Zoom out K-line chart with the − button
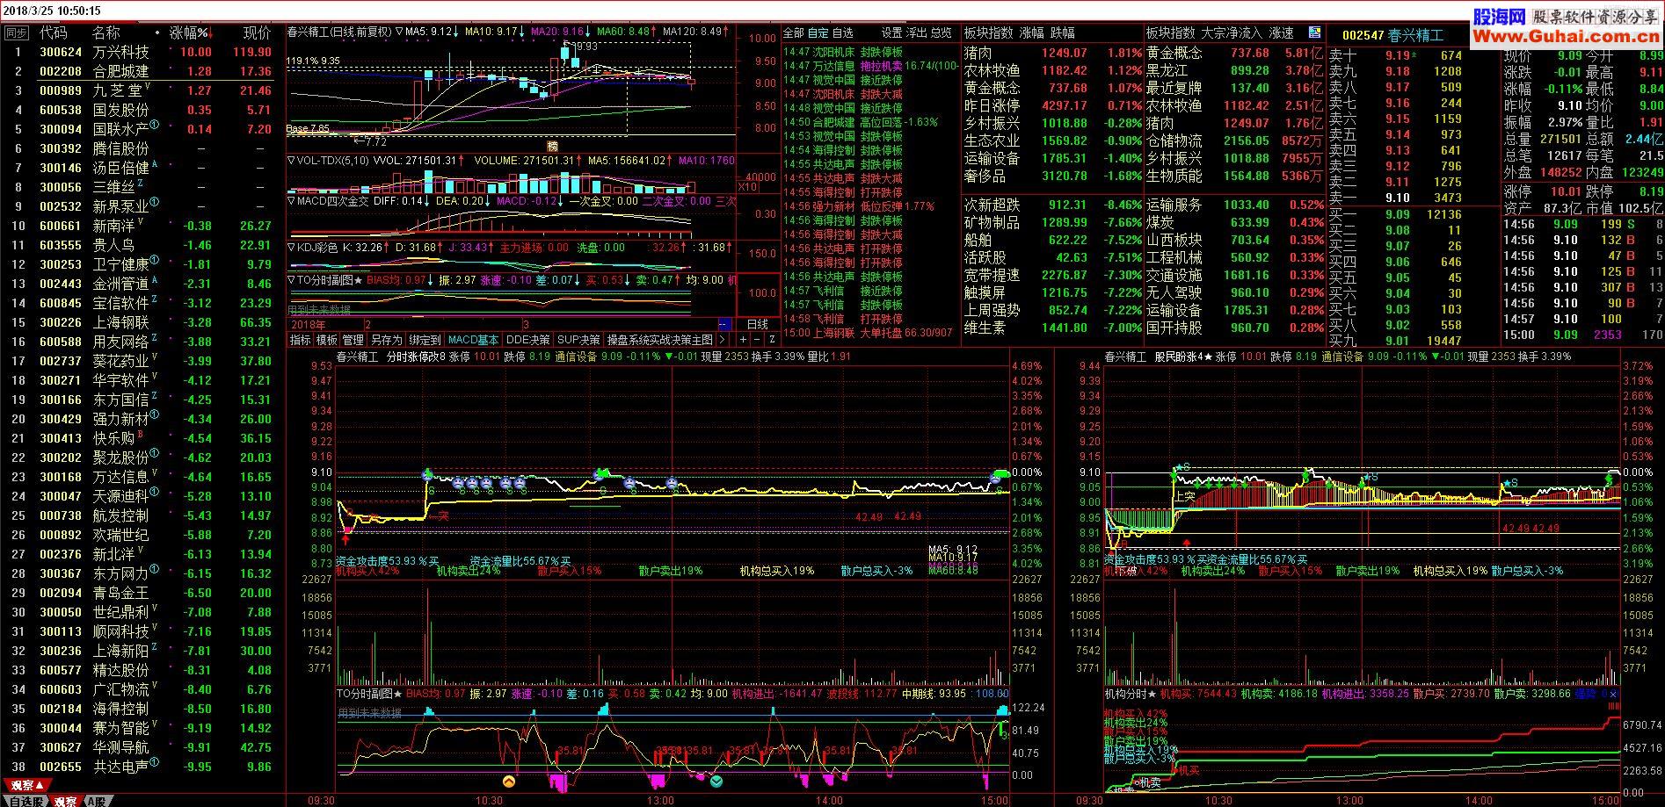The width and height of the screenshot is (1665, 807). pyautogui.click(x=757, y=340)
